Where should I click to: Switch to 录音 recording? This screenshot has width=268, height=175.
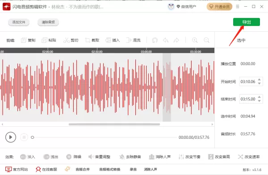(x=133, y=169)
